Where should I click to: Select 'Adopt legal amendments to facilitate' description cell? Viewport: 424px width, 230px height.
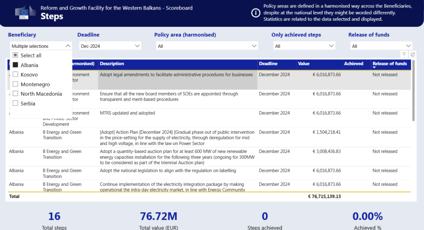click(178, 80)
